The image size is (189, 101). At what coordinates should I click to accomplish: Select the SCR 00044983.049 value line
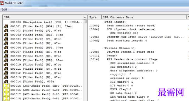[124, 33]
